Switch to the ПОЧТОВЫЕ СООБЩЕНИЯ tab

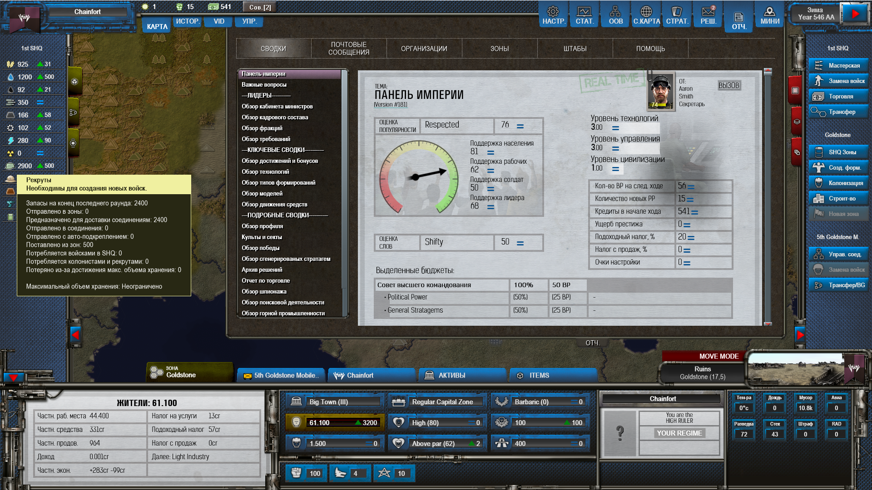click(349, 49)
